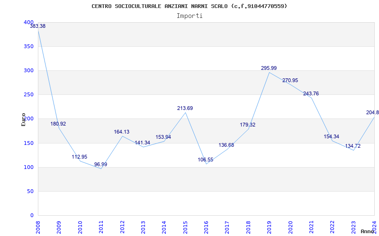Click the 136.68 value label
The image size is (379, 236).
(x=226, y=145)
